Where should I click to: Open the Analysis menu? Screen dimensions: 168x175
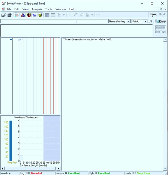(37, 9)
